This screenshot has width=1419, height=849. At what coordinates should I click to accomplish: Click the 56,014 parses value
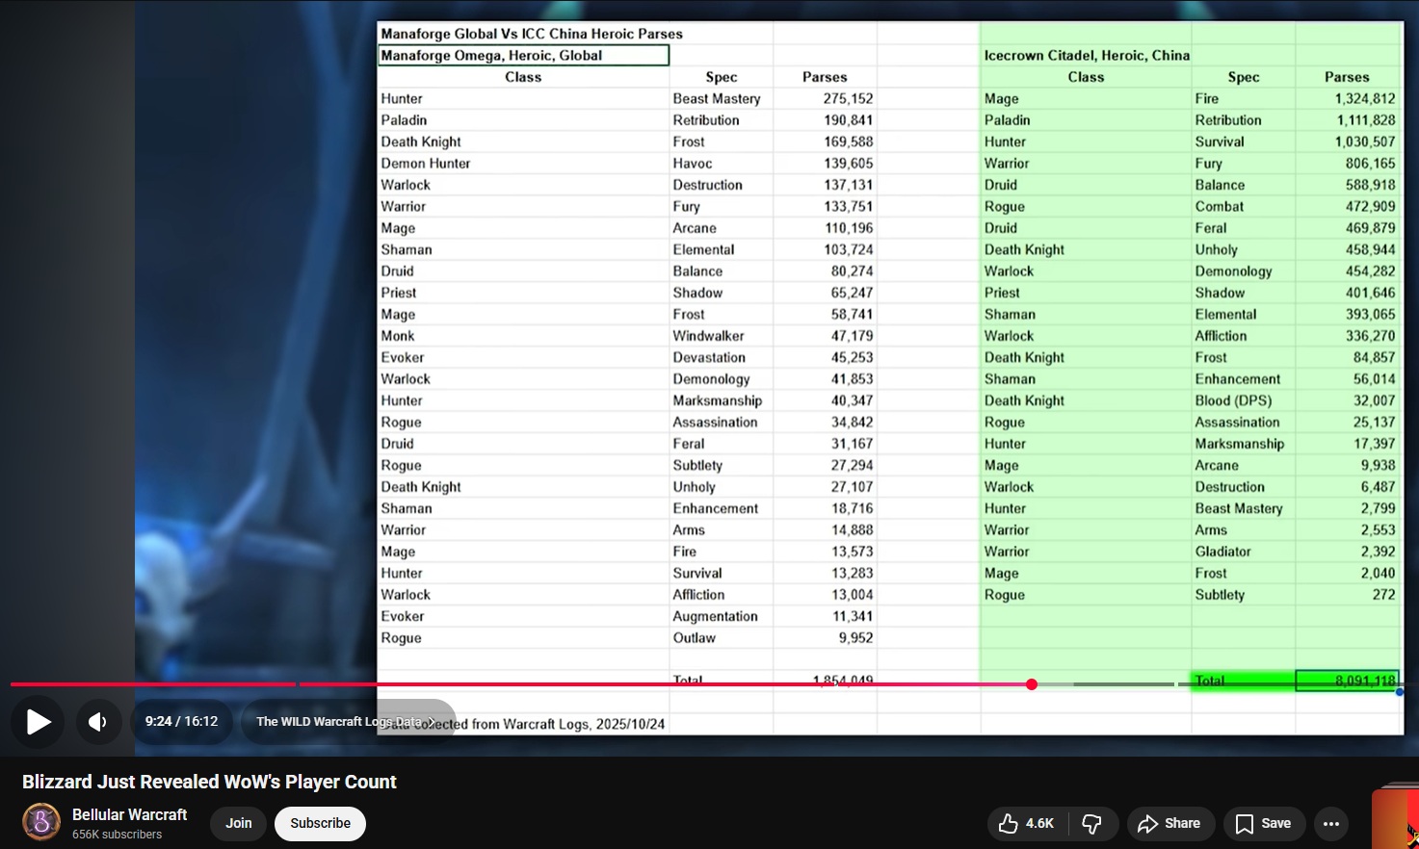[1375, 379]
